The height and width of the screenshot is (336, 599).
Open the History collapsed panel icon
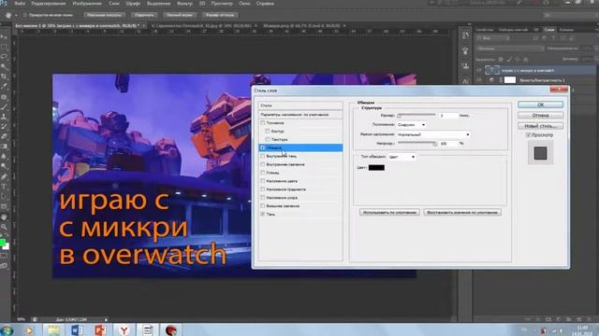pyautogui.click(x=465, y=35)
